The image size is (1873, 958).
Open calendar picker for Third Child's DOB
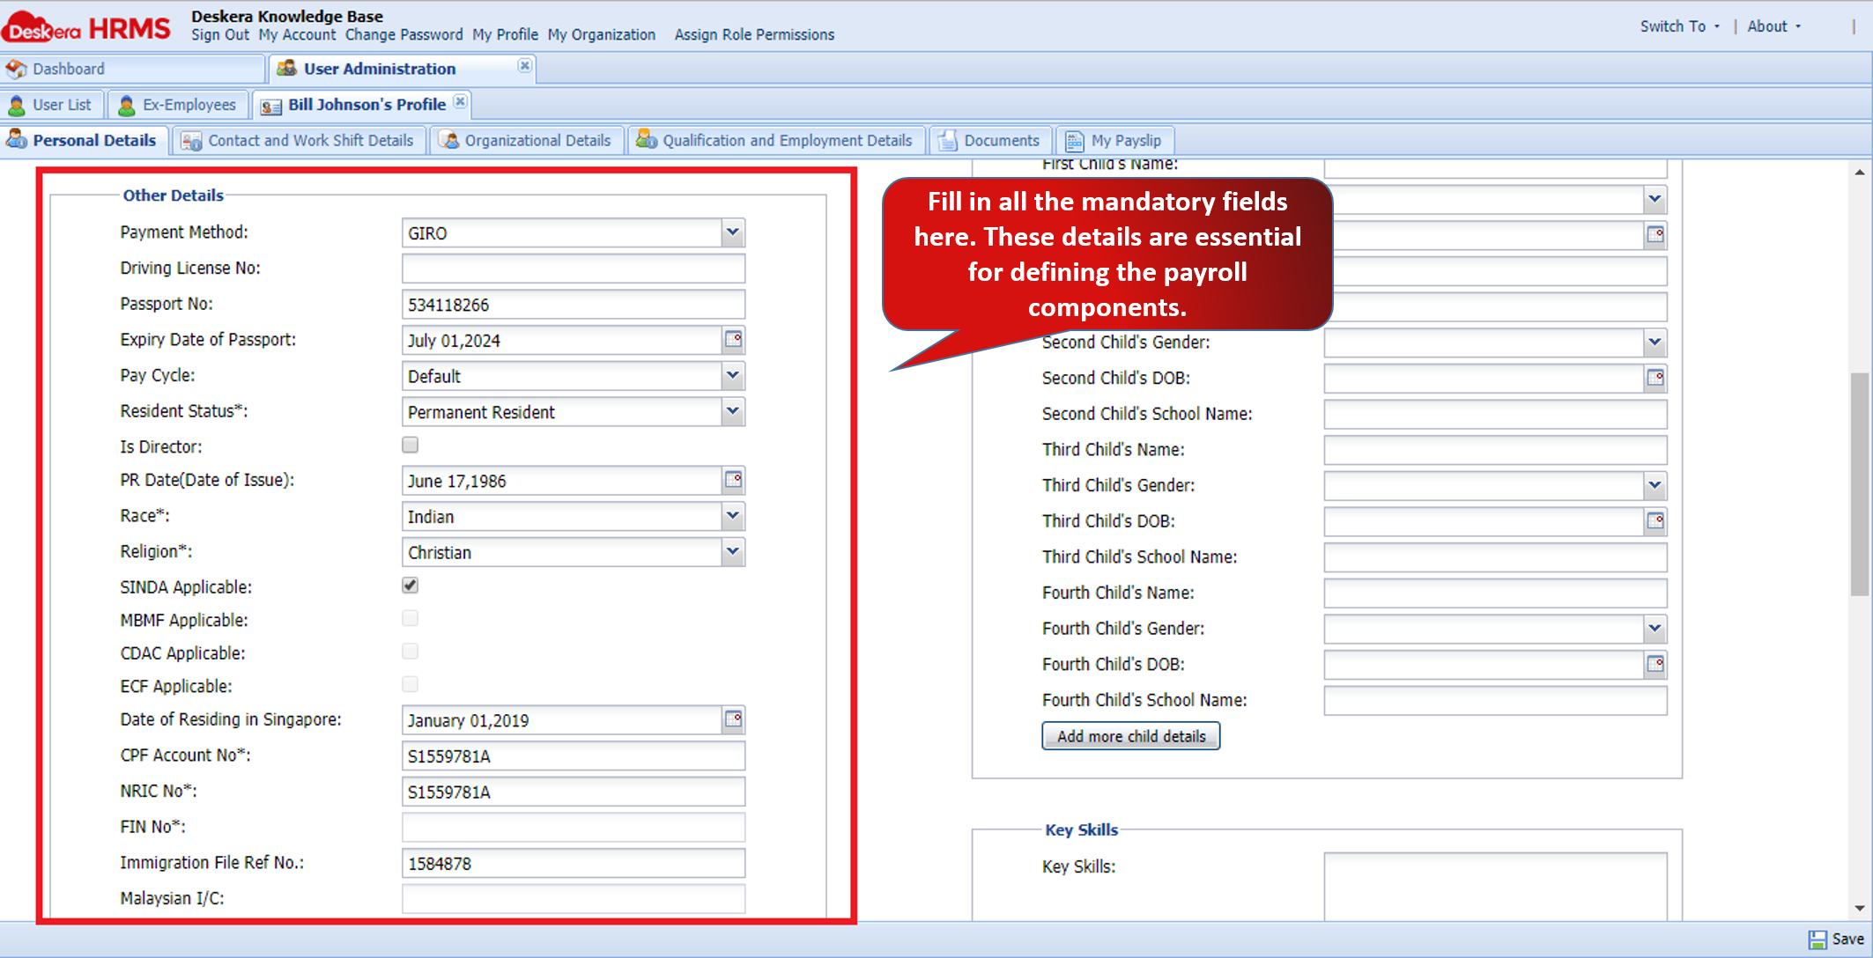click(x=1655, y=521)
